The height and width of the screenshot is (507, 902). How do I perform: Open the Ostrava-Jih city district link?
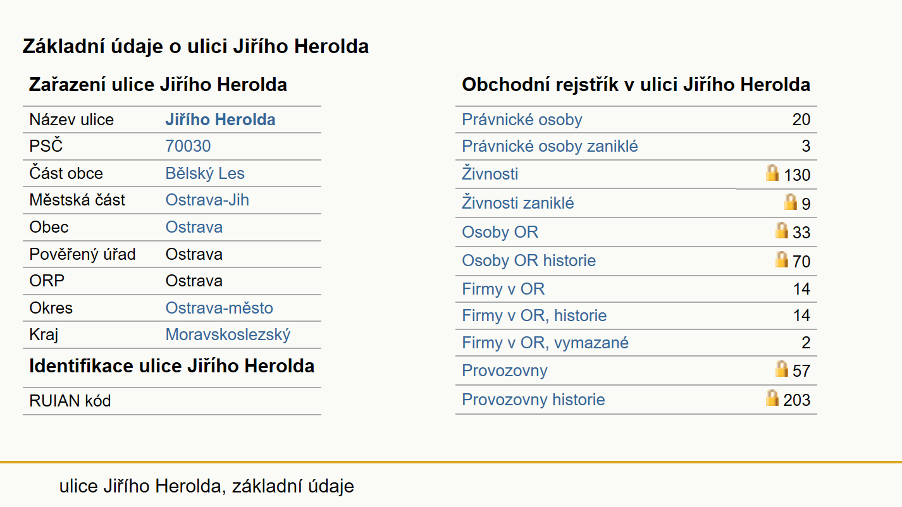point(207,200)
